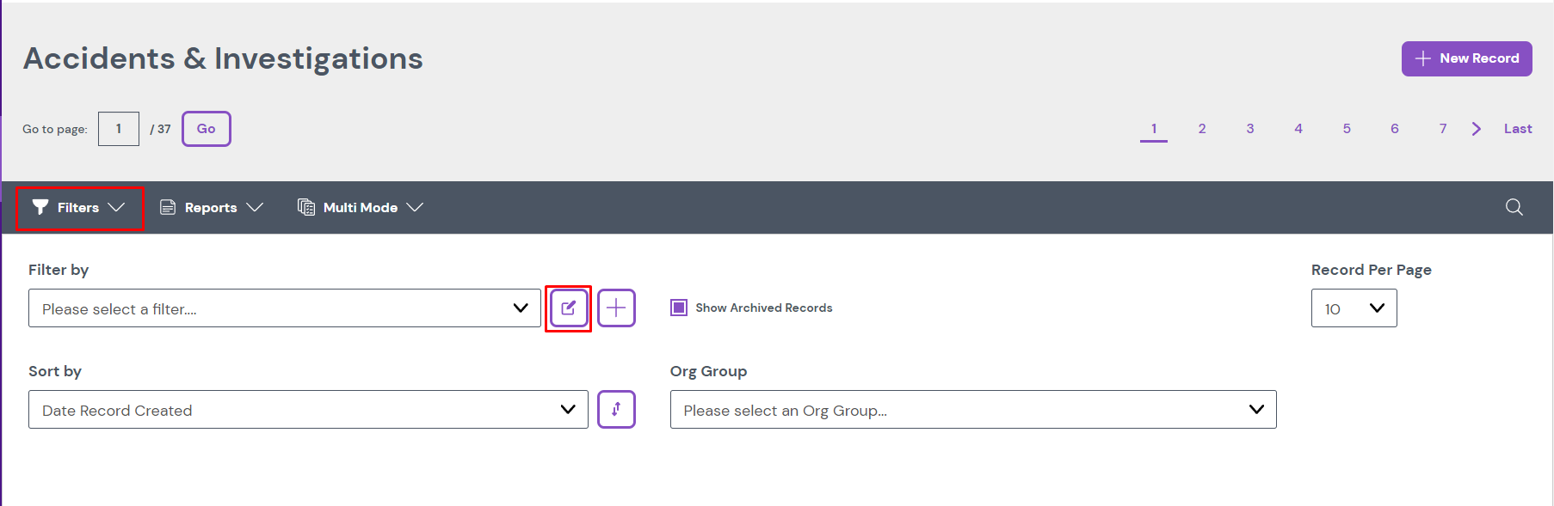
Task: Click the Multi Mode stacked pages icon
Action: click(305, 207)
